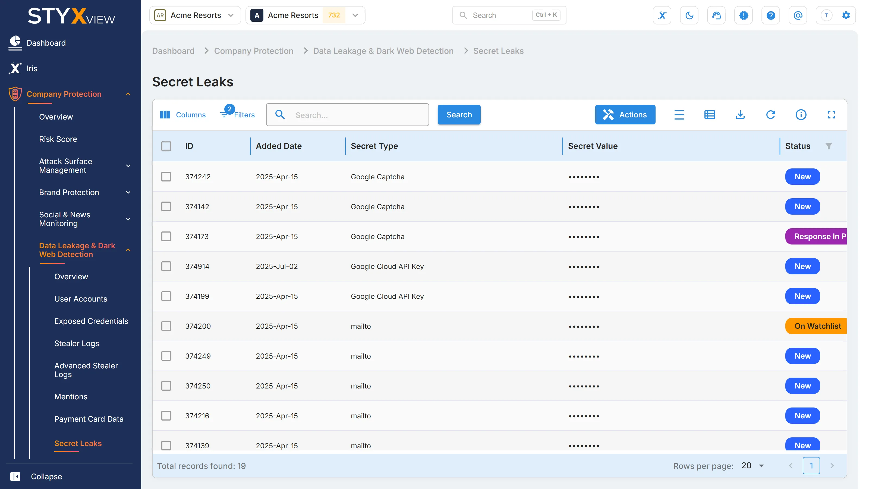This screenshot has height=489, width=869.
Task: Click the Company Protection shield icon
Action: coord(15,94)
